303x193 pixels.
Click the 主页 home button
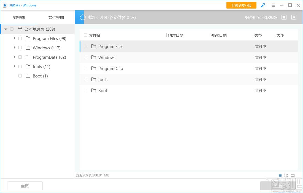pyautogui.click(x=25, y=186)
